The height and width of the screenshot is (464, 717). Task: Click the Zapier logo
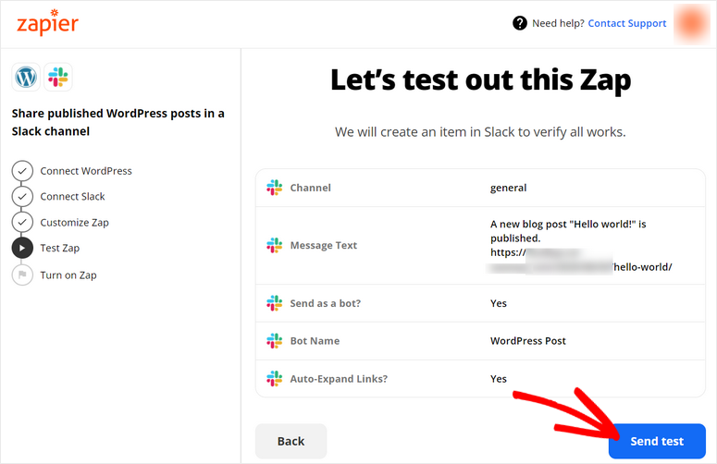[48, 24]
